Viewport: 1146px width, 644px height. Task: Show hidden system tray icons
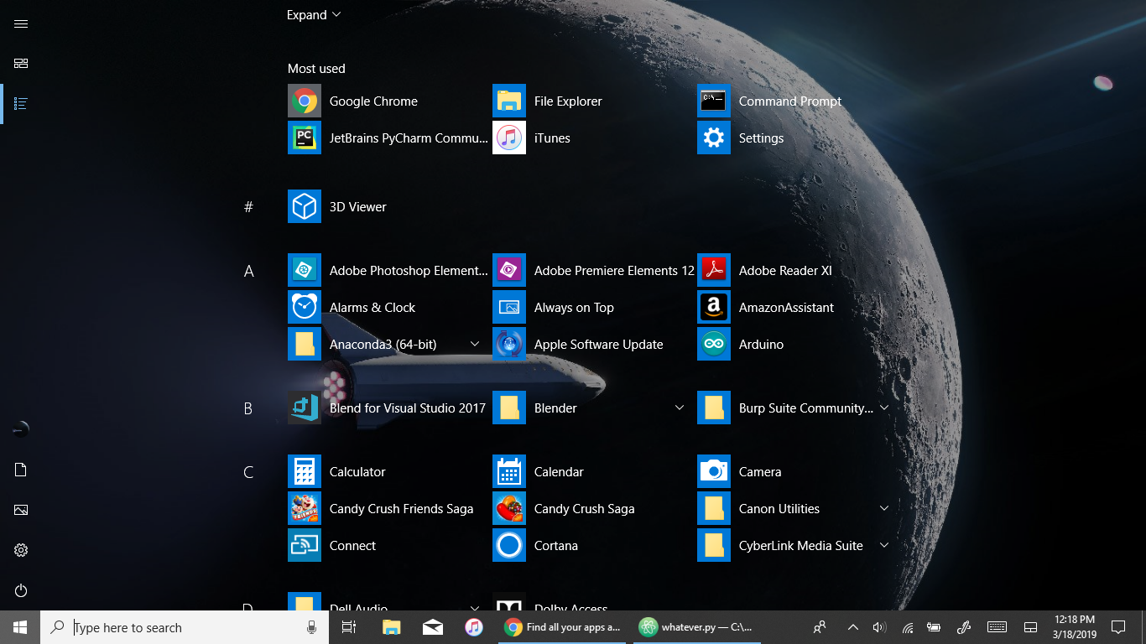pyautogui.click(x=853, y=627)
